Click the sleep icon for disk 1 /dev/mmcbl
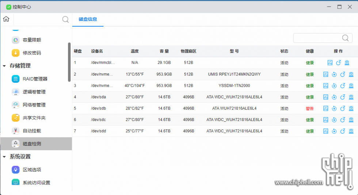Viewport: 358px width, 195px height. click(x=338, y=63)
